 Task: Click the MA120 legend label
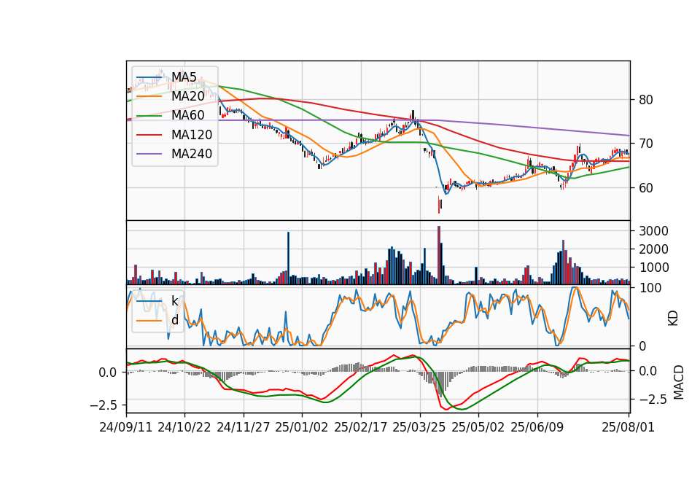192,134
